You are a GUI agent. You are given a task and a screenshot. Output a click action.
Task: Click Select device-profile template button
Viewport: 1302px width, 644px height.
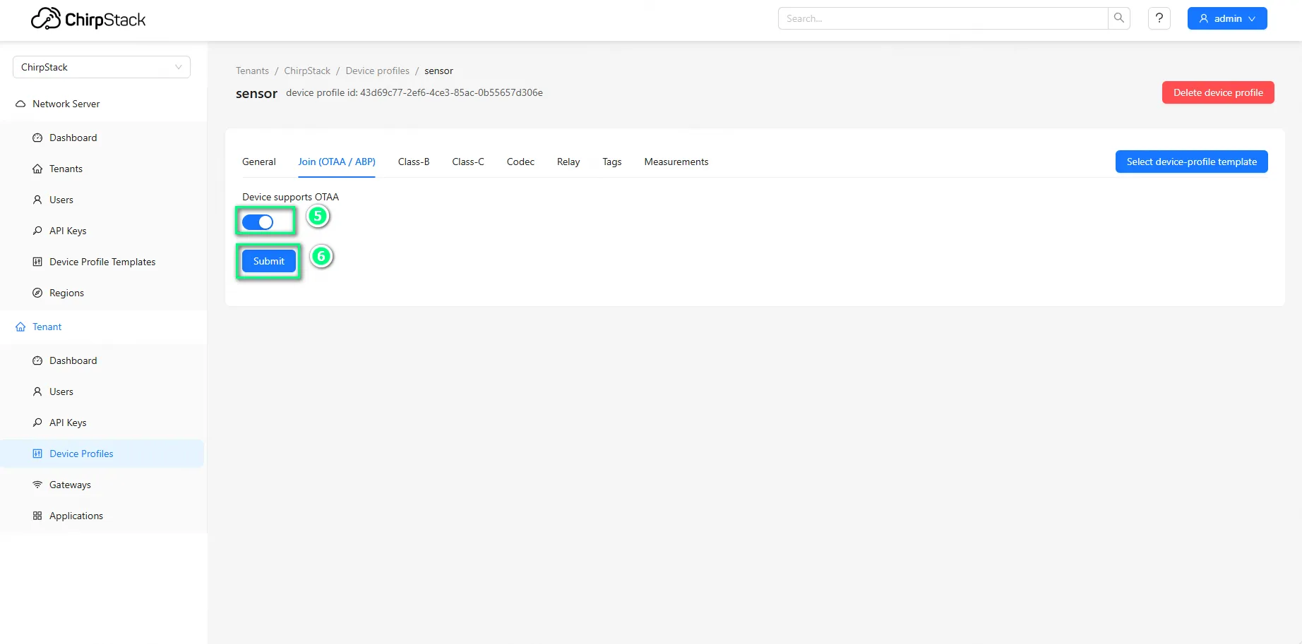point(1191,162)
